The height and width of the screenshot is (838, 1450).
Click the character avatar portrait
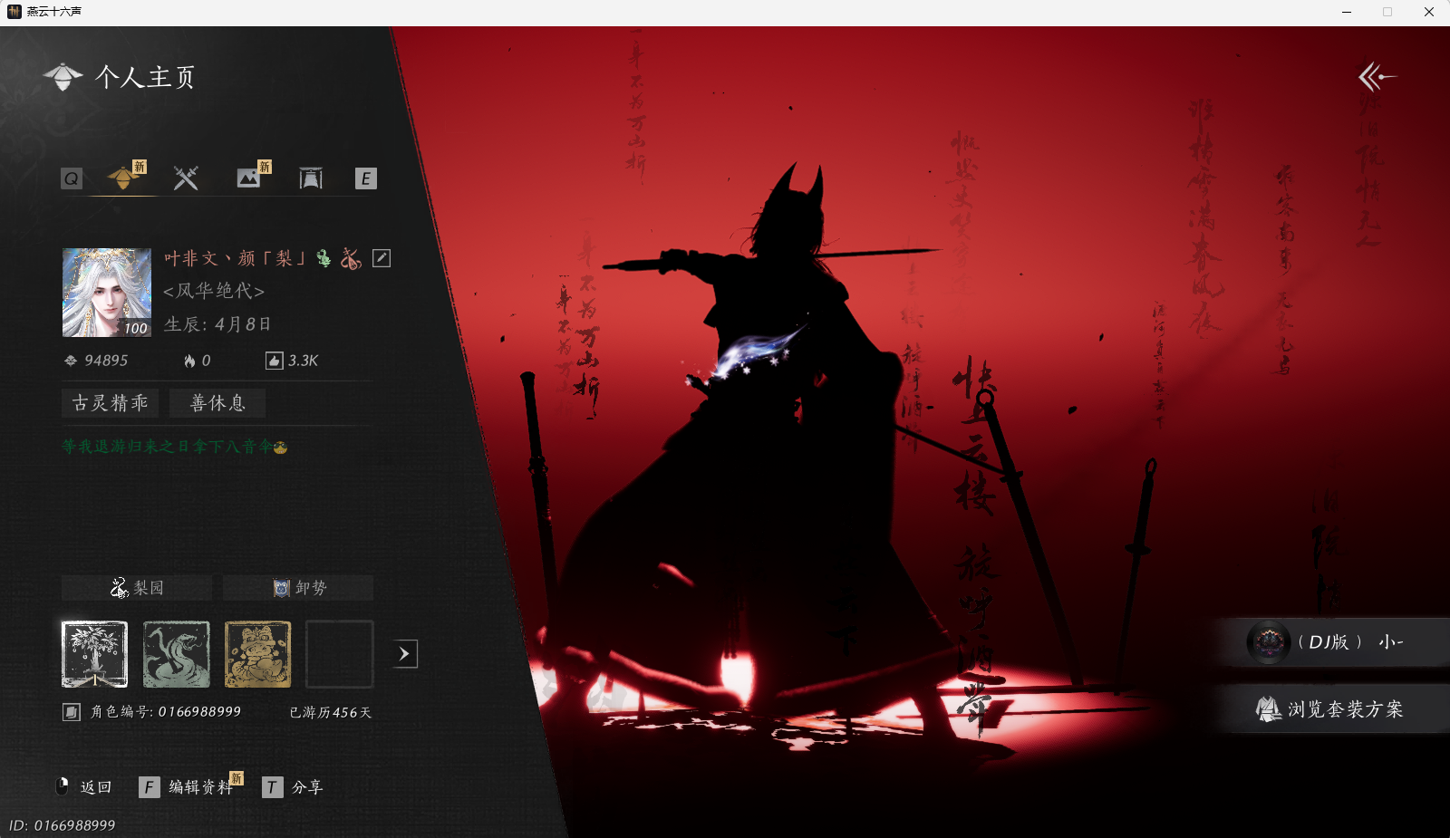pos(107,293)
